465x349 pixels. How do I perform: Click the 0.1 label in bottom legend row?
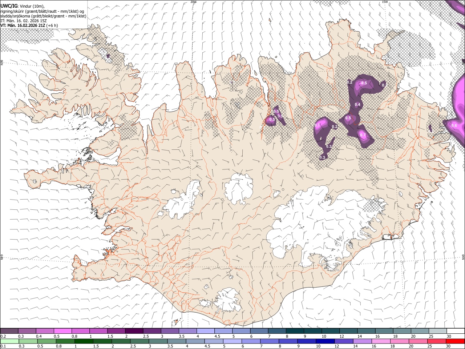(x=3, y=346)
